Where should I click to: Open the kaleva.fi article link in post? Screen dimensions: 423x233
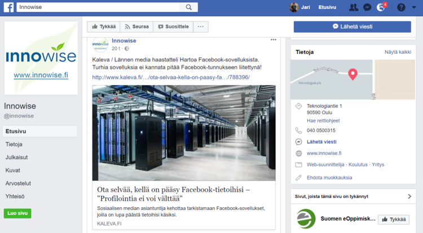click(171, 77)
